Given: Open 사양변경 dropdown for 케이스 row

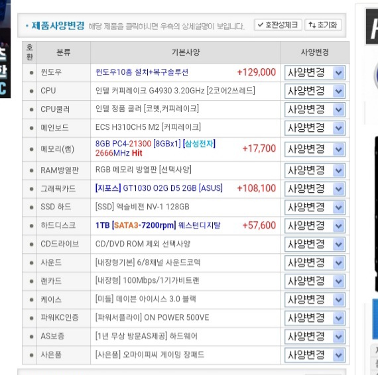Looking at the screenshot, I should [x=315, y=299].
